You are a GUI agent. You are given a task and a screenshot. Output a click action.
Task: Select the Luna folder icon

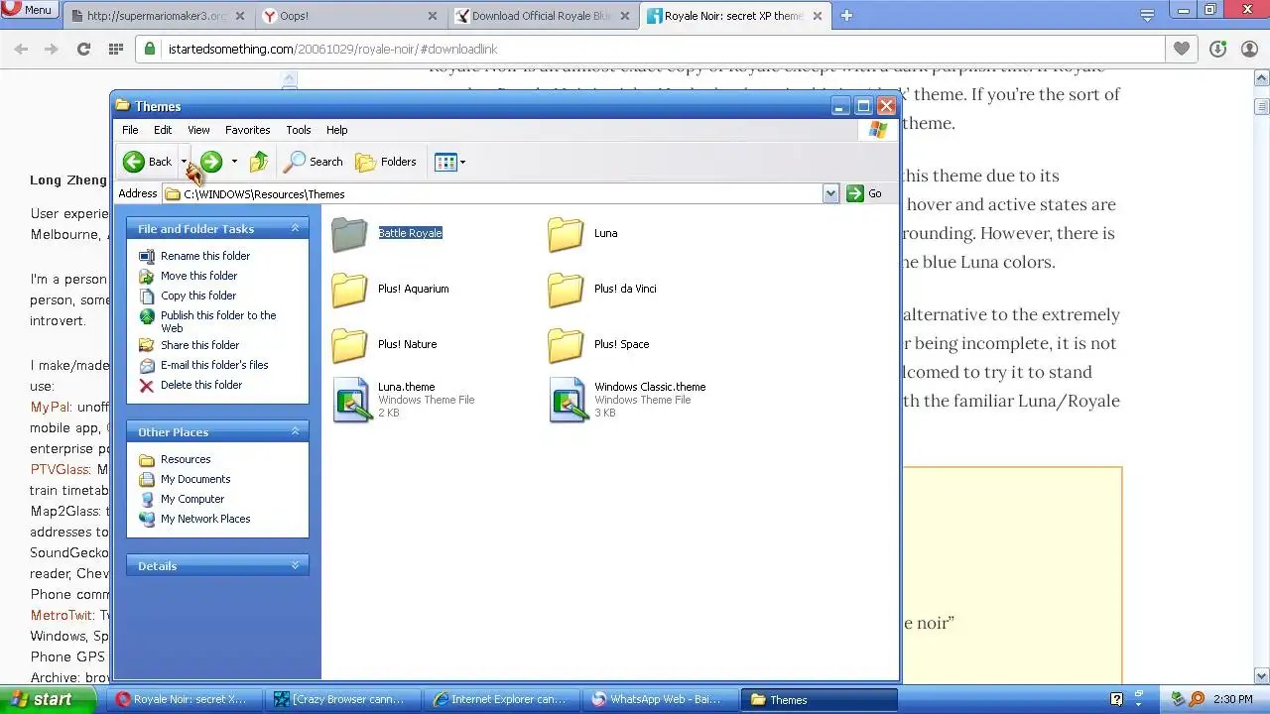click(x=566, y=233)
